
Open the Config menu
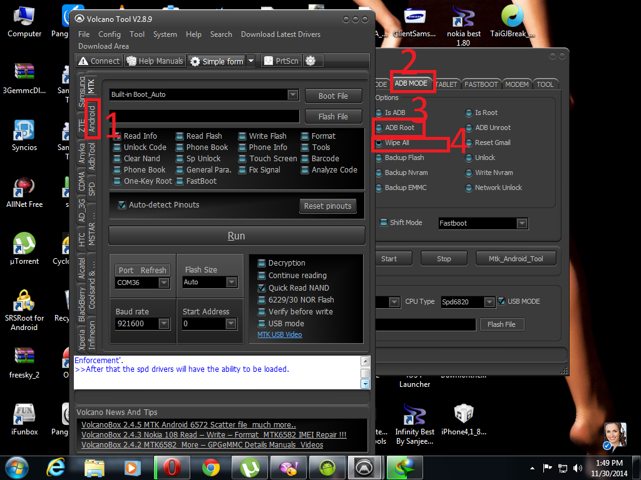[109, 34]
